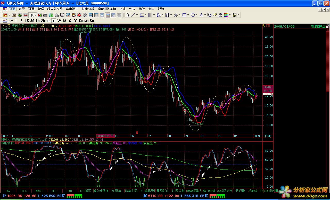Select the ellipse drawing tool
330x200 pixels.
pyautogui.click(x=193, y=15)
